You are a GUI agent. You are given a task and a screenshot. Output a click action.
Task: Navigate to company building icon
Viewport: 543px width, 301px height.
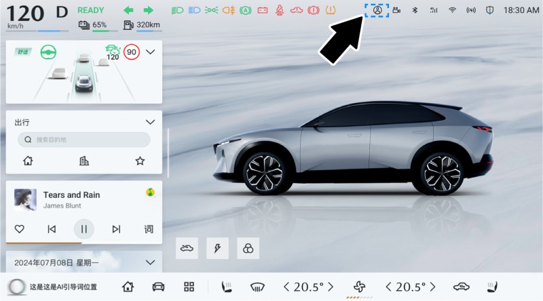point(84,161)
